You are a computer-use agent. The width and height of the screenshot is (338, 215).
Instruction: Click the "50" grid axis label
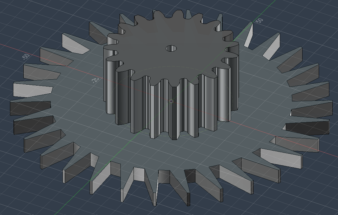click(259, 21)
